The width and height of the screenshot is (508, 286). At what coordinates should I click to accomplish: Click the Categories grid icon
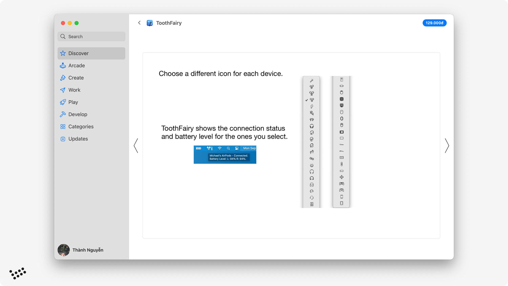coord(63,126)
